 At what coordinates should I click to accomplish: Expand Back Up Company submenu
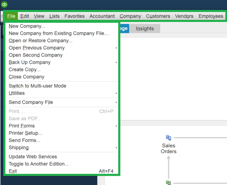tap(62, 62)
